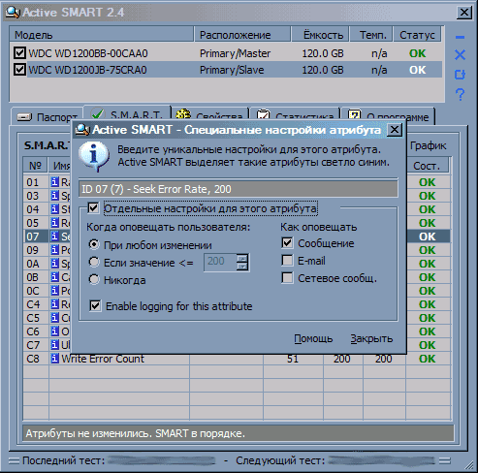Click the Active SMART title bar magnifier icon
The height and width of the screenshot is (473, 478).
tap(13, 12)
